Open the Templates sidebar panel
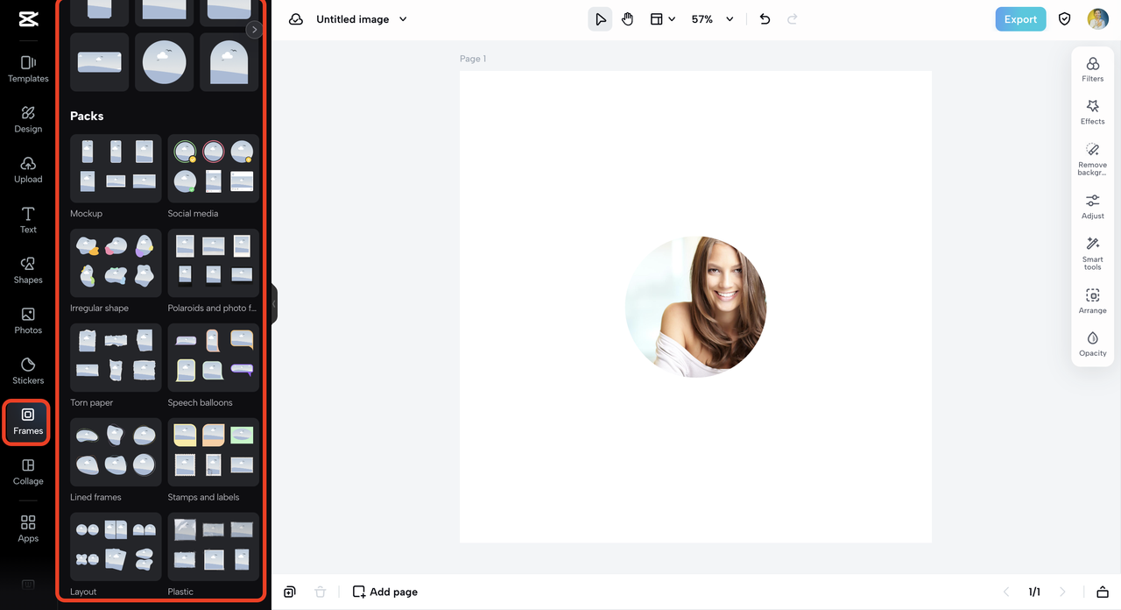This screenshot has width=1121, height=610. 28,69
